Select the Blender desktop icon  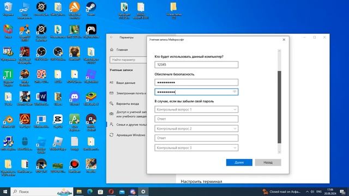point(8,121)
